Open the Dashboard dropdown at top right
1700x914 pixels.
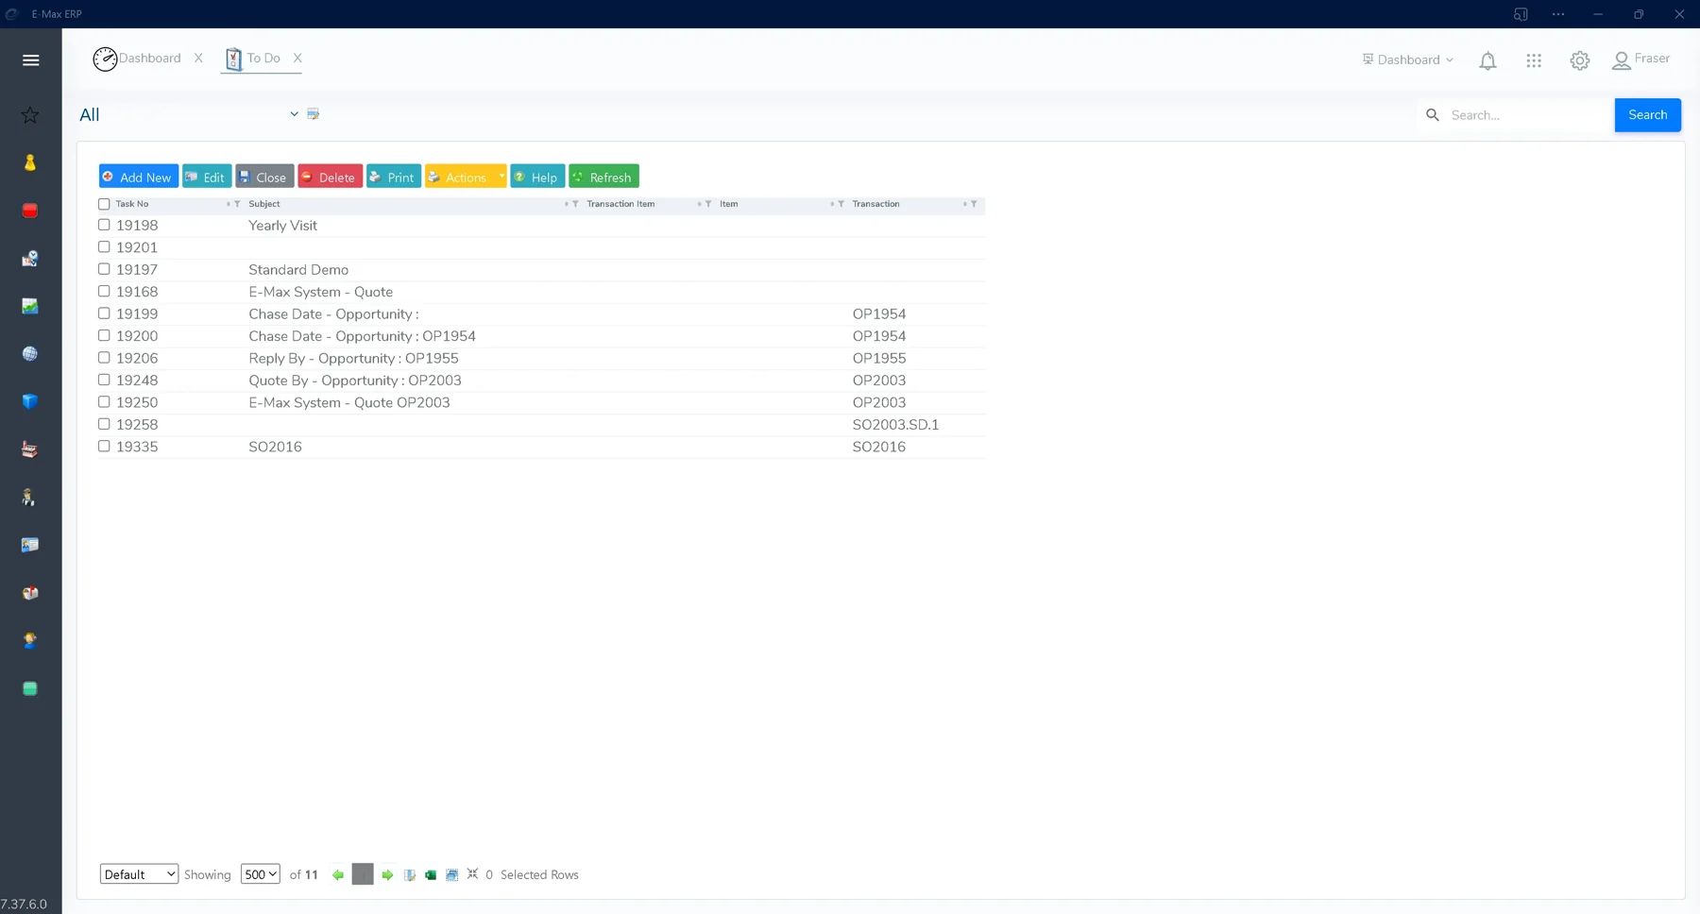click(1407, 59)
